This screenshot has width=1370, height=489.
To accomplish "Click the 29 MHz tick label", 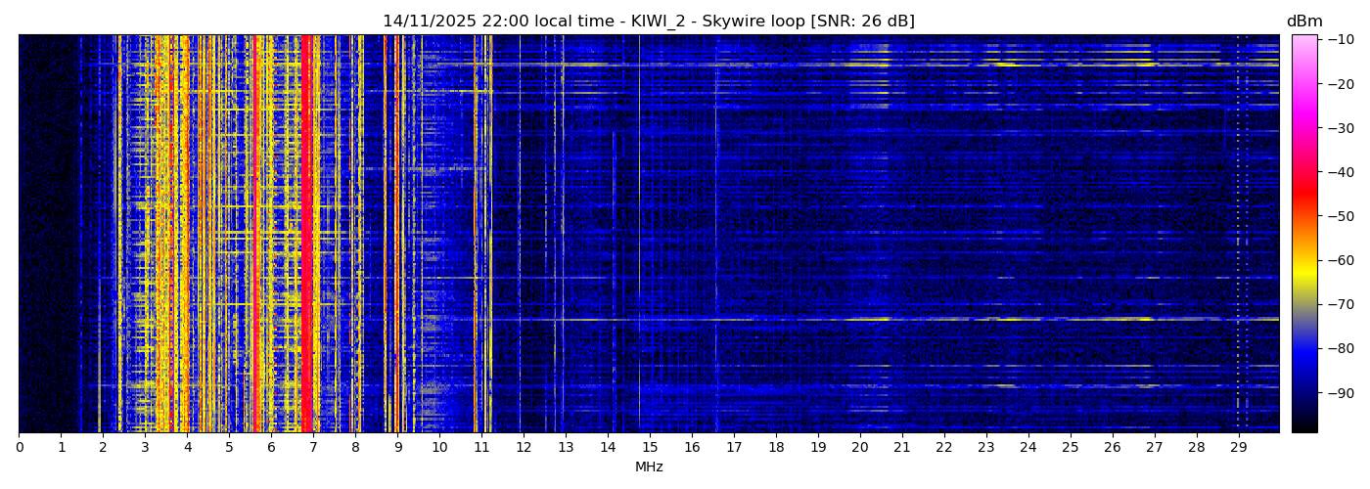I will [1238, 448].
